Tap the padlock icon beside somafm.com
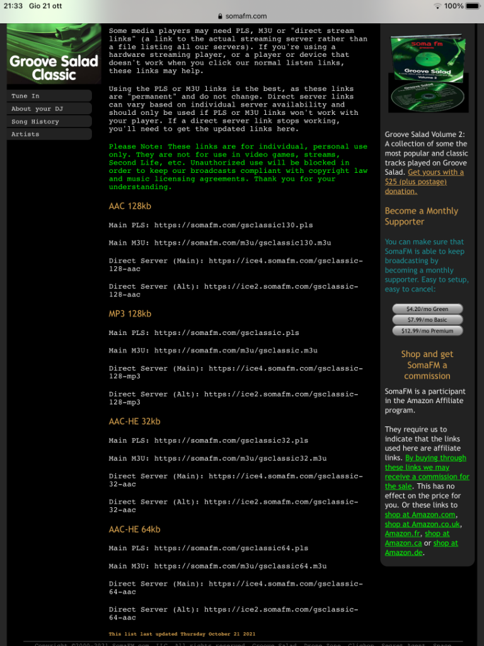 coord(220,16)
